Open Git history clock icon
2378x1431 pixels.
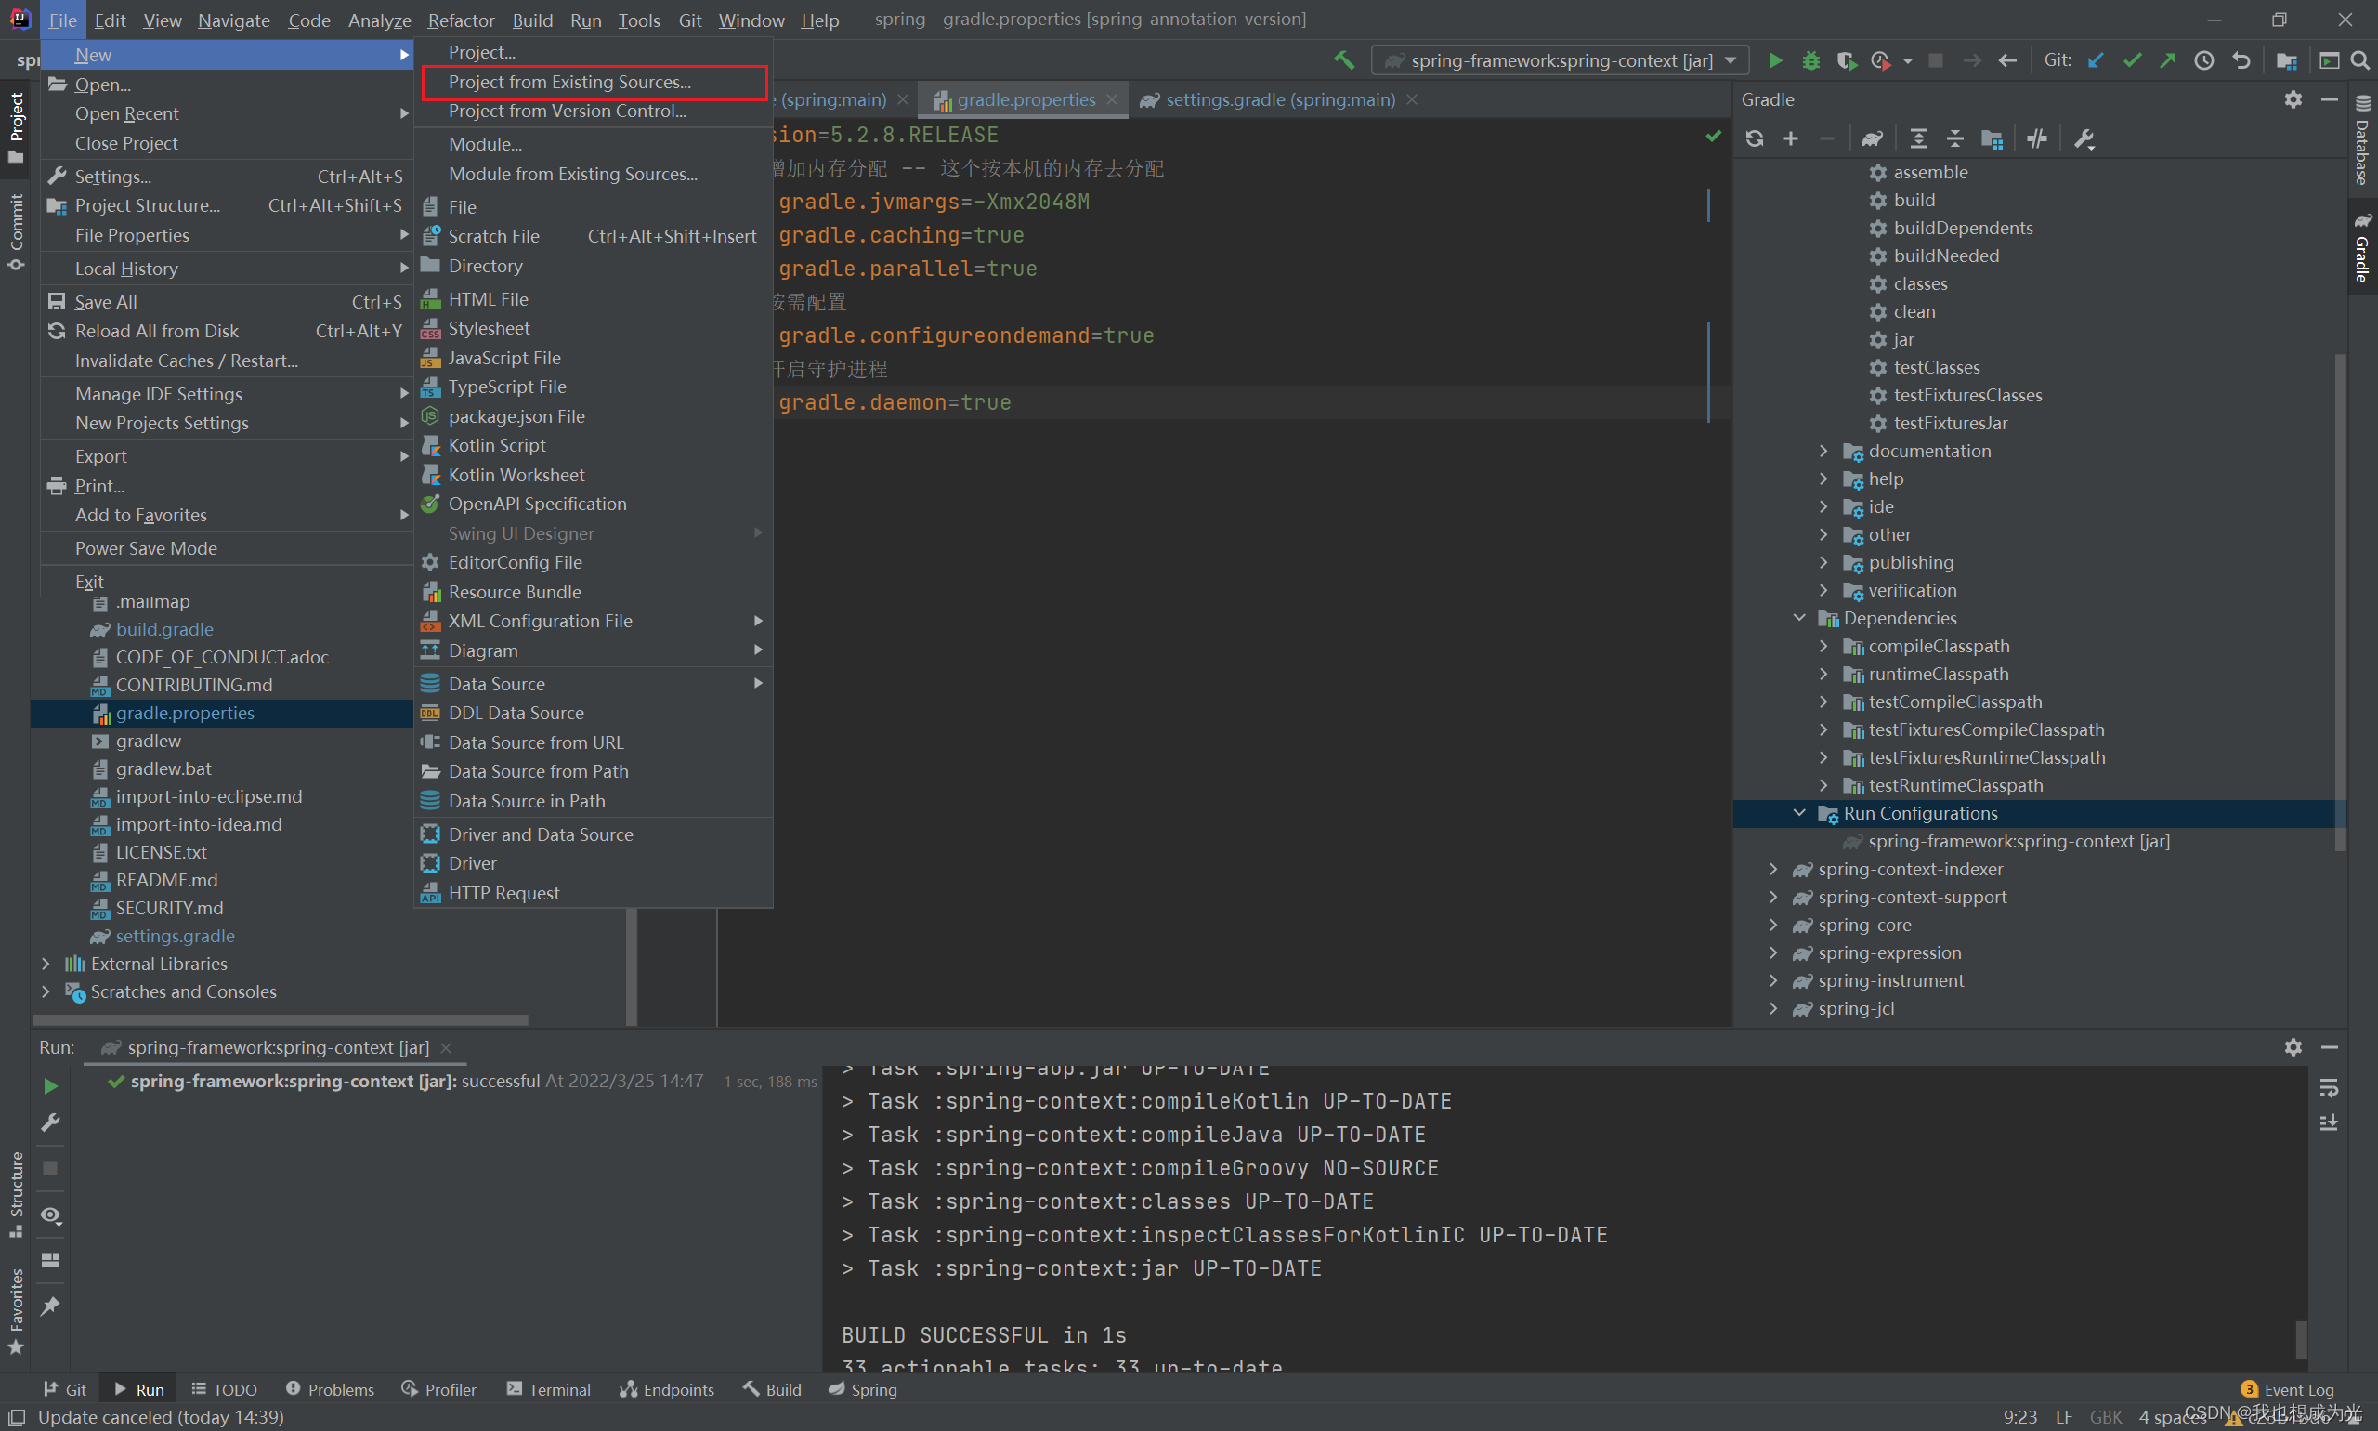pos(2204,60)
